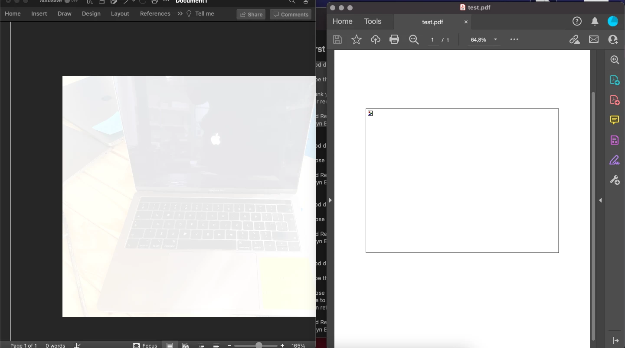Click the upload to cloud icon
Viewport: 625px width, 348px height.
point(376,40)
